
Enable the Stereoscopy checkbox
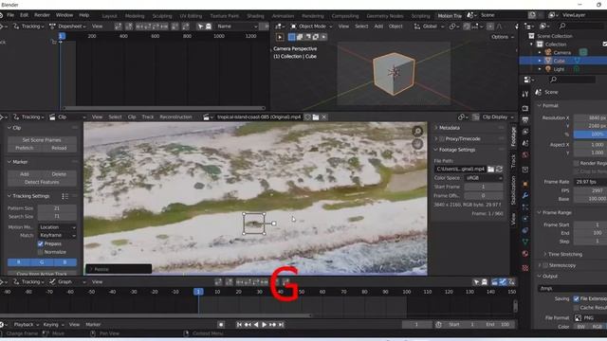pyautogui.click(x=545, y=265)
